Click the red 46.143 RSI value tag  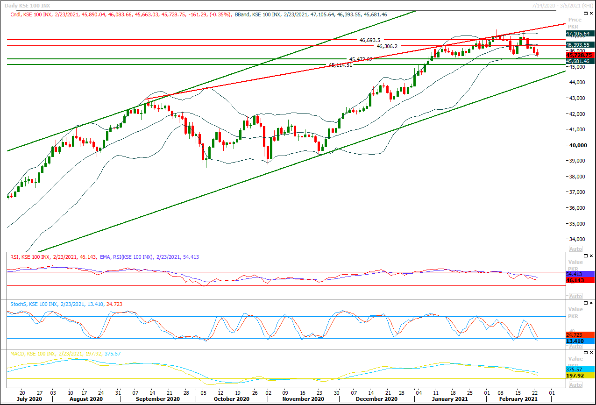tap(580, 280)
